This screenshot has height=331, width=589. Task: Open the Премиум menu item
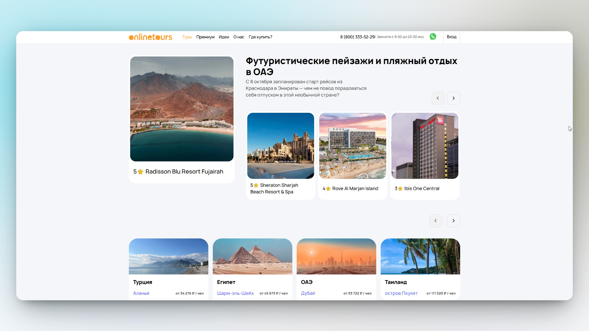coord(205,37)
